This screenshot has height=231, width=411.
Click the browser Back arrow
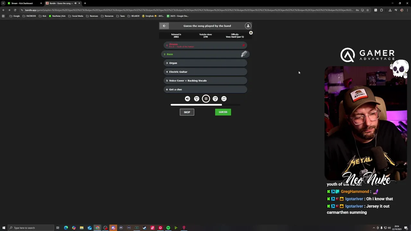tap(4, 10)
